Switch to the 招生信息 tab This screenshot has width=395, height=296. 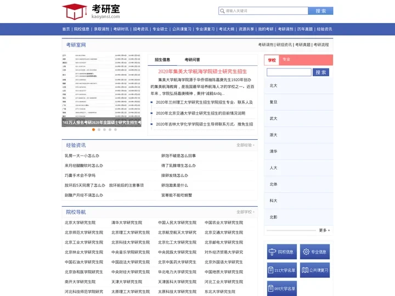point(162,60)
